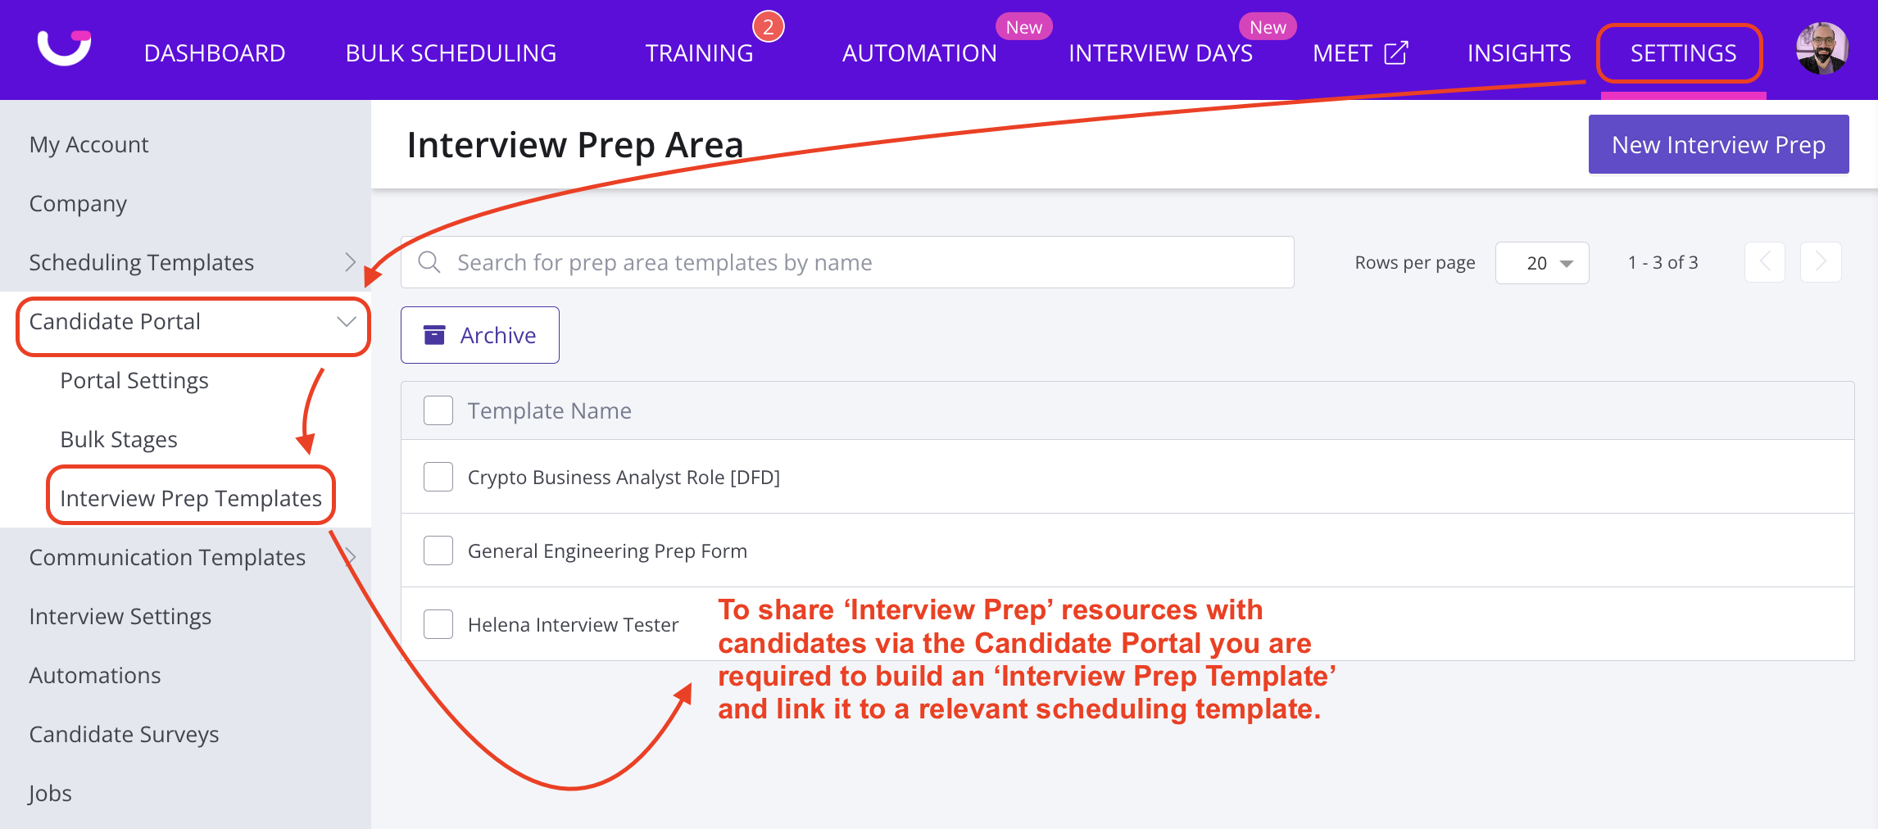The height and width of the screenshot is (829, 1878).
Task: Collapse the Candidate Portal section
Action: (347, 322)
